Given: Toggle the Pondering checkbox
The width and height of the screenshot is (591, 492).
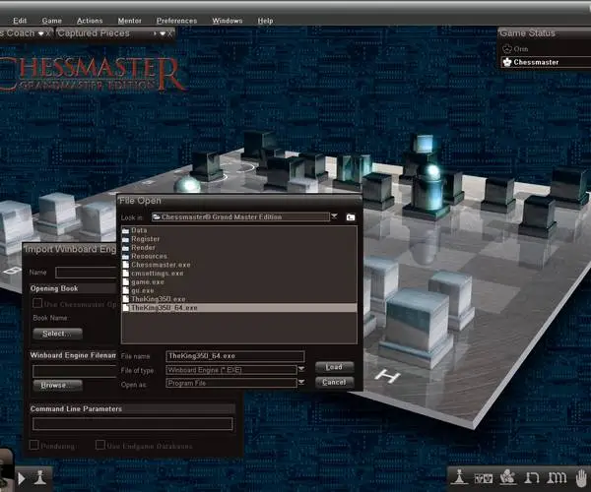Looking at the screenshot, I should point(33,445).
